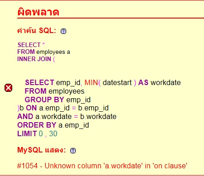The image size is (204, 176).
Task: Click the #1054 Unknown column error message
Action: click(x=102, y=166)
